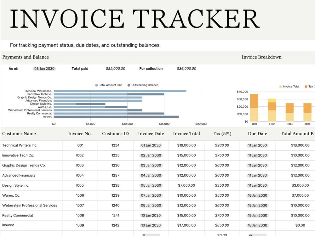
Task: Click the INVOICE TRACKER title
Action: pos(135,19)
